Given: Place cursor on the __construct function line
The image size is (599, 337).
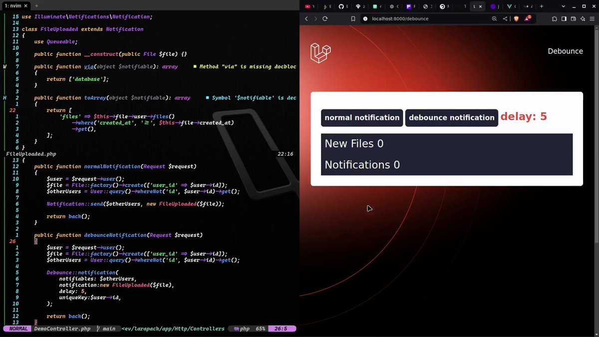Looking at the screenshot, I should (x=110, y=54).
